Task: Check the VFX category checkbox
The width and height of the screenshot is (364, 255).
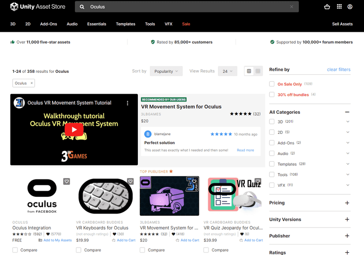Action: (272, 185)
